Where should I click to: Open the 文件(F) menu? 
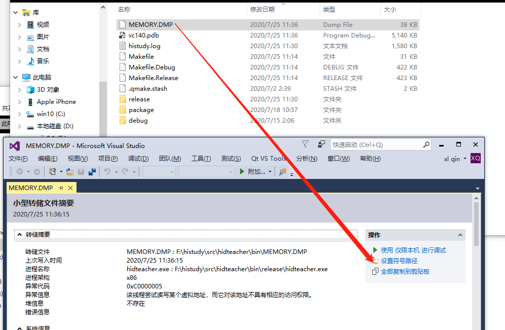coord(18,159)
